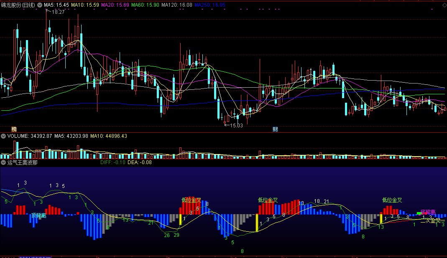447x258 pixels.
Task: Click the 18.27 high price annotation
Action: point(58,12)
